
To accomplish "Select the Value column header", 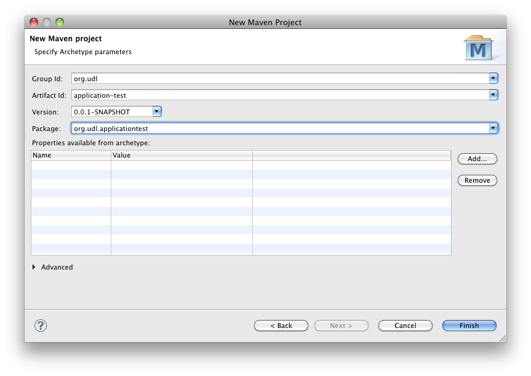I will click(182, 156).
